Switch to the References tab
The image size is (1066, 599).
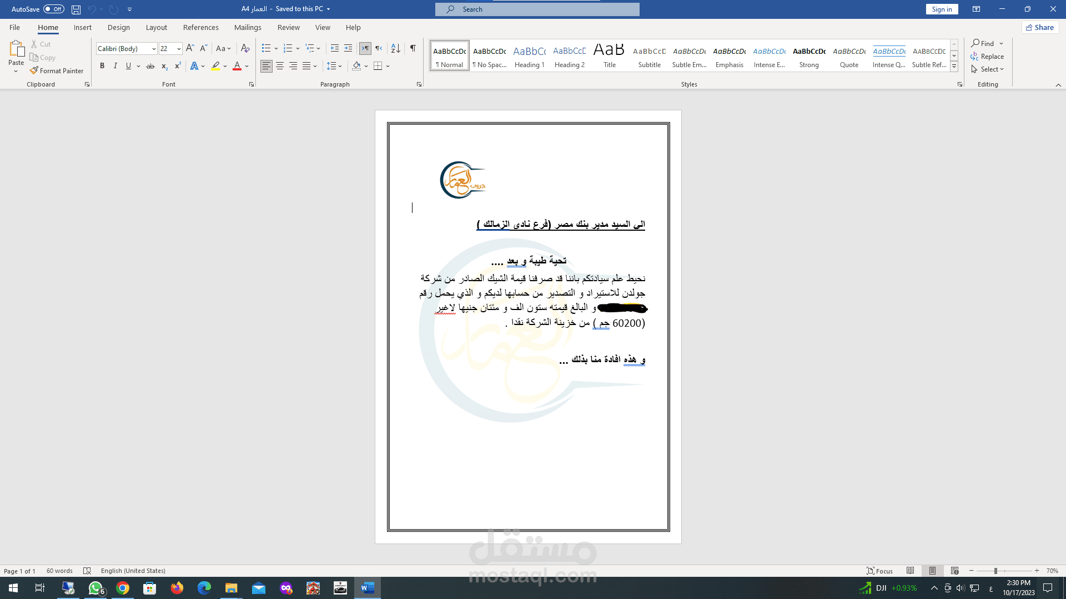(x=201, y=27)
